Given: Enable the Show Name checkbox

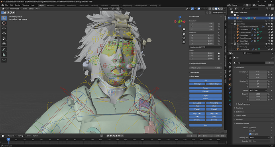Looking at the screenshot, I should [250, 128].
